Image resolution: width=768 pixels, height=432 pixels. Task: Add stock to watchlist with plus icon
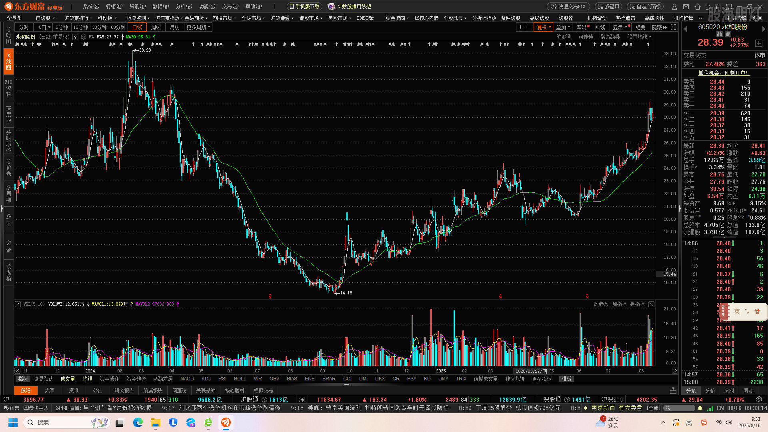(x=759, y=43)
